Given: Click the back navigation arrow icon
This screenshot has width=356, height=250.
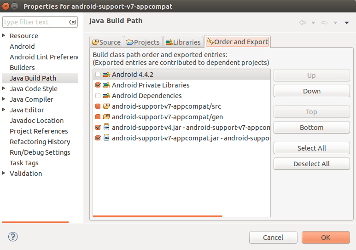Looking at the screenshot, I should pos(303,23).
